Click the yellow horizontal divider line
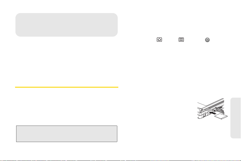The height and width of the screenshot is (161, 241). click(x=67, y=87)
